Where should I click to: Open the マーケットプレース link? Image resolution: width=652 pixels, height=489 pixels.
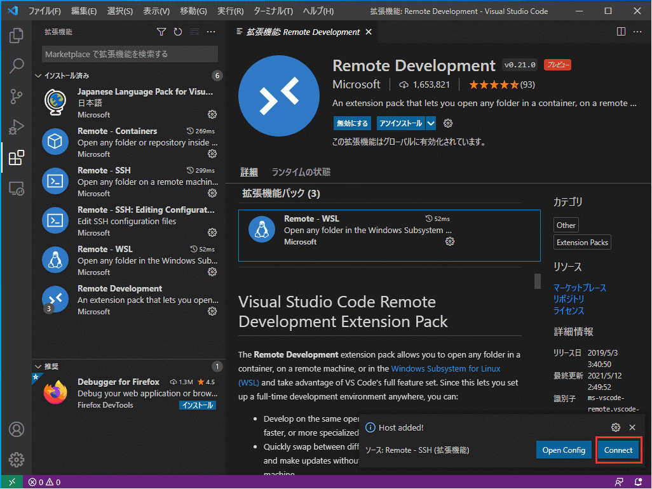click(579, 288)
